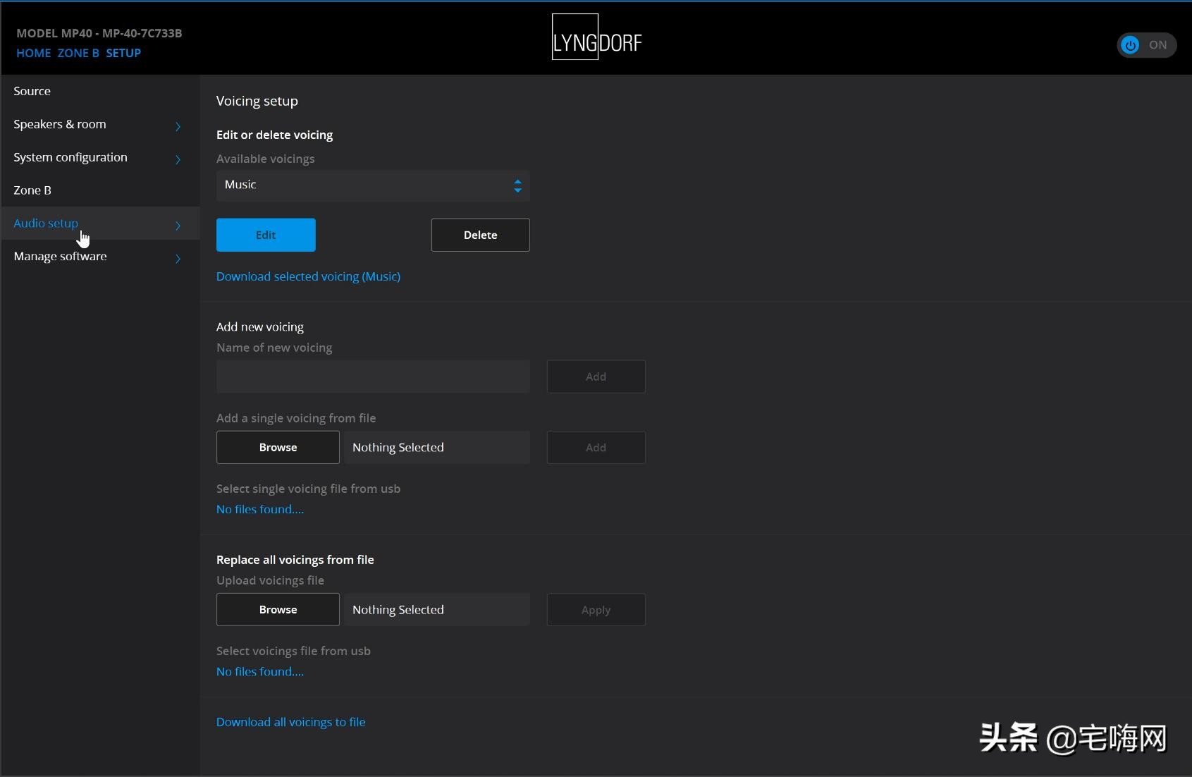The image size is (1192, 777).
Task: Browse for a single voicing file
Action: [x=278, y=448]
